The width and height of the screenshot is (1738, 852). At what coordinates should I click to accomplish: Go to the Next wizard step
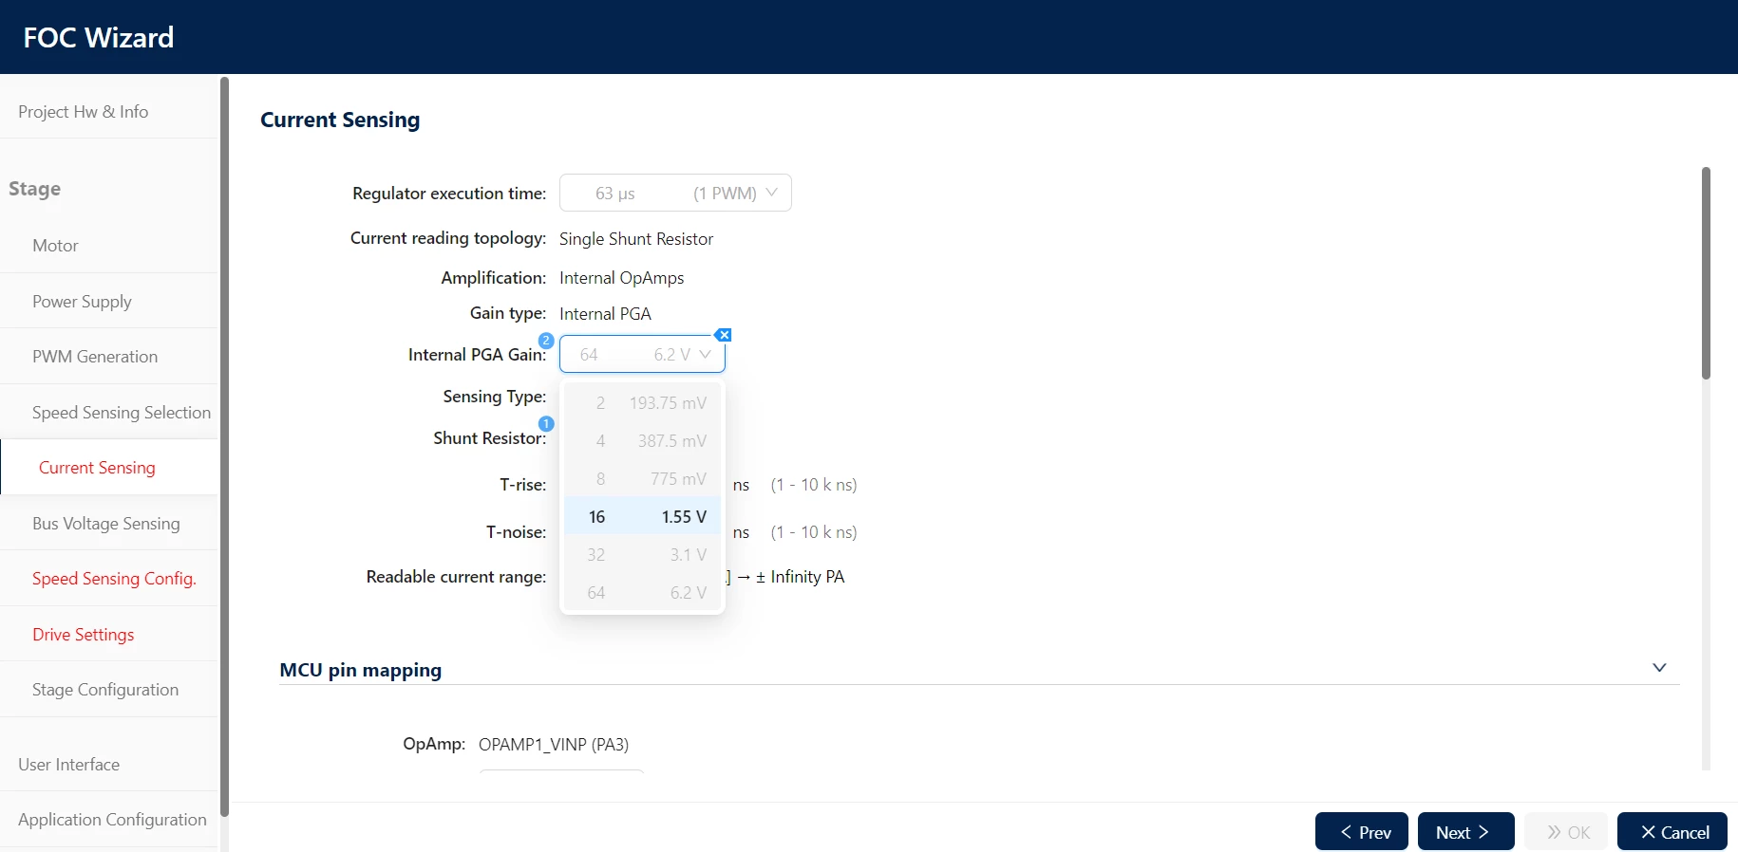coord(1465,832)
